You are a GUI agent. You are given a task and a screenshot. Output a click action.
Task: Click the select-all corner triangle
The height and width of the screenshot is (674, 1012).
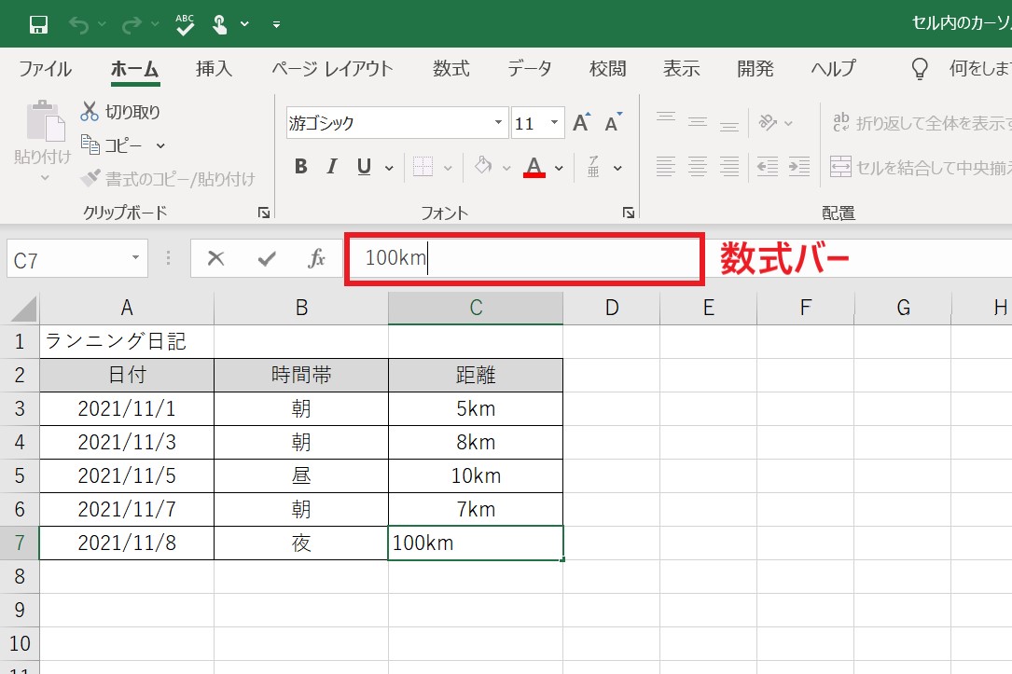coord(23,309)
